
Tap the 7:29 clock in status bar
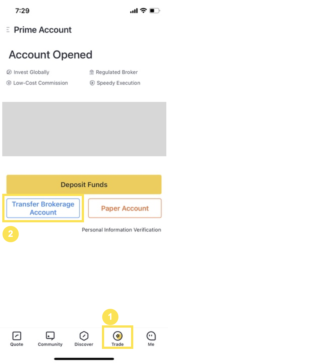(x=22, y=11)
